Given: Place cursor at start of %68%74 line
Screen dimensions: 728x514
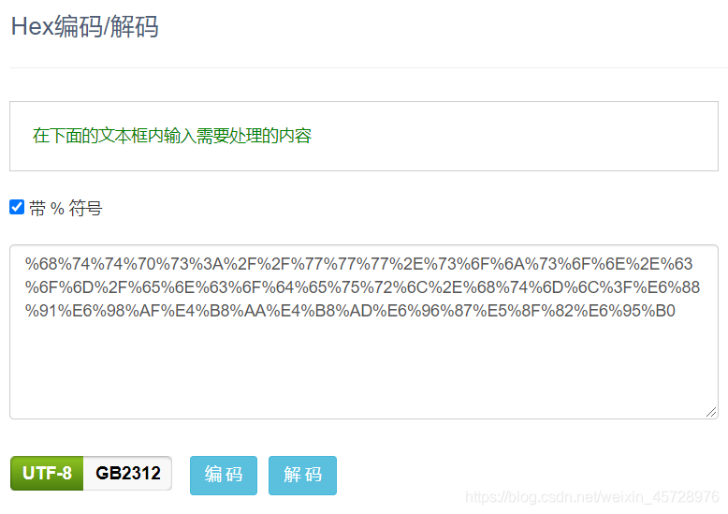Looking at the screenshot, I should [x=25, y=264].
